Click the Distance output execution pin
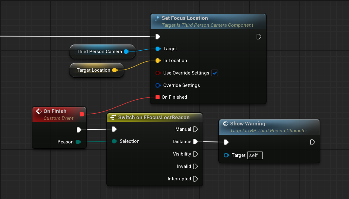349x199 pixels. [195, 142]
